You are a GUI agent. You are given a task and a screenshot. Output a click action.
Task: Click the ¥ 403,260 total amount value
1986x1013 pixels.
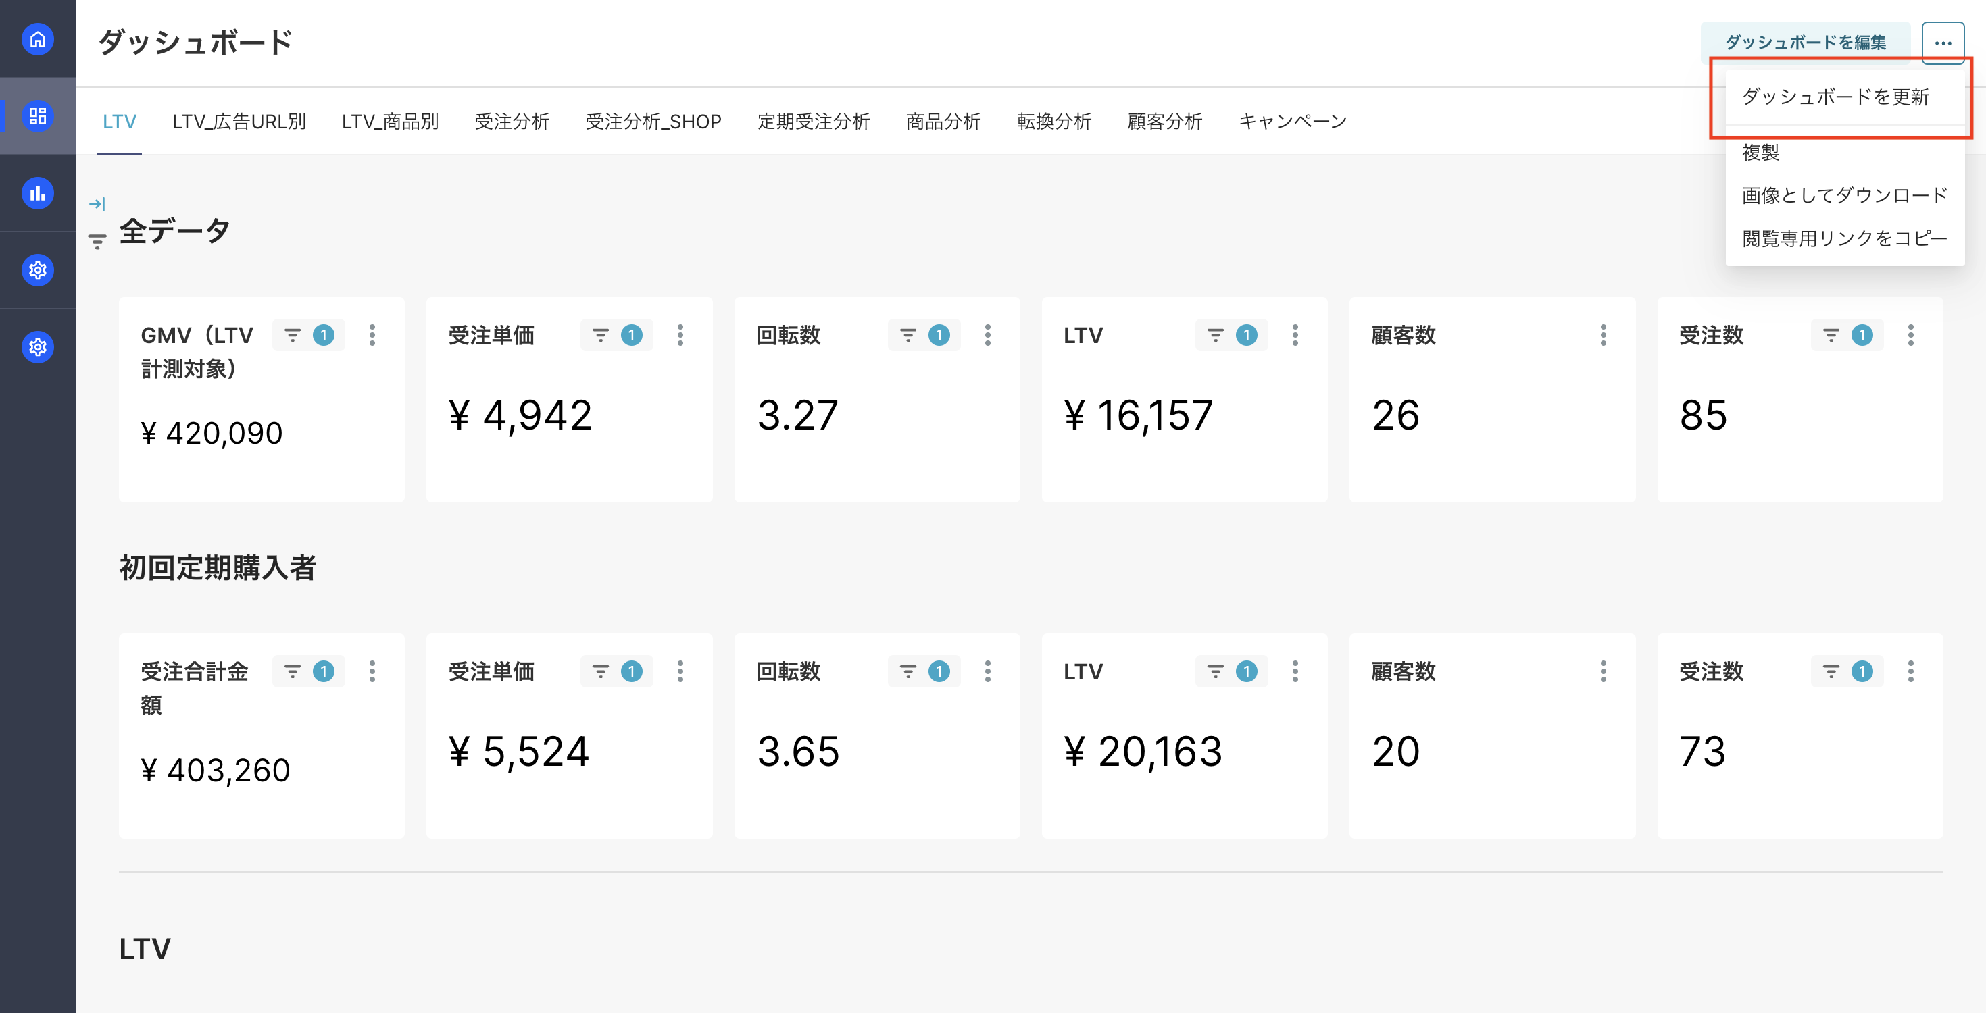(x=215, y=770)
